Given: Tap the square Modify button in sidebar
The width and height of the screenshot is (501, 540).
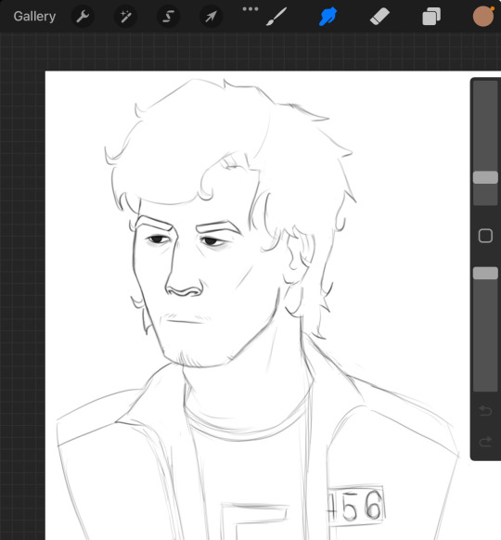Looking at the screenshot, I should 485,236.
